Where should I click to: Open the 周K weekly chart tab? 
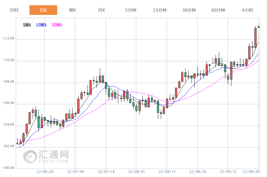72,10
